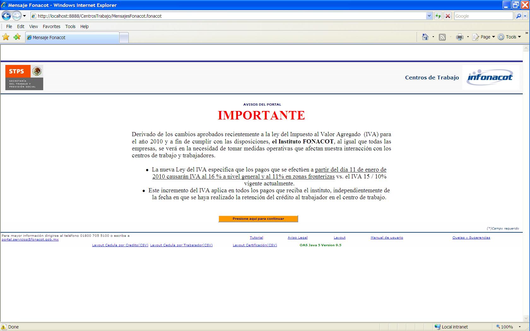Click the search magnifier icon
The image size is (530, 331).
coord(518,16)
